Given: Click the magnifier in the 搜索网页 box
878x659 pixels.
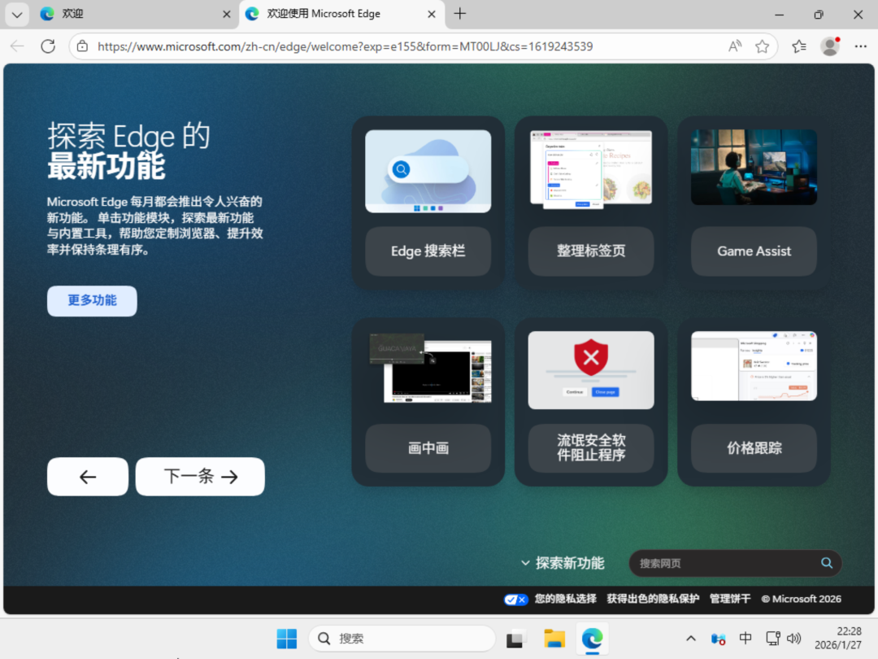Looking at the screenshot, I should [827, 562].
